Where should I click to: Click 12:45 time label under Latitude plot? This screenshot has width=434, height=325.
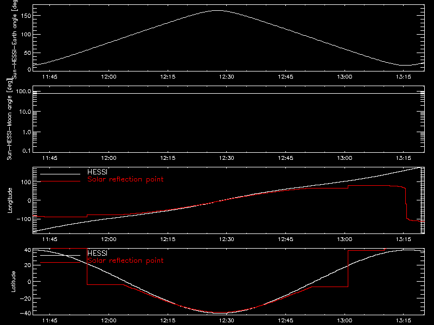click(286, 321)
